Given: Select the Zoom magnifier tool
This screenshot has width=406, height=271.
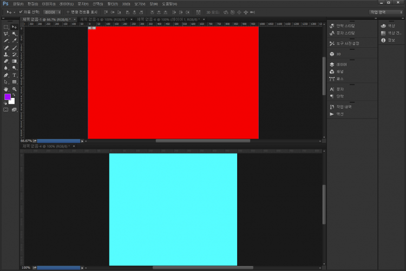Looking at the screenshot, I should [x=15, y=89].
